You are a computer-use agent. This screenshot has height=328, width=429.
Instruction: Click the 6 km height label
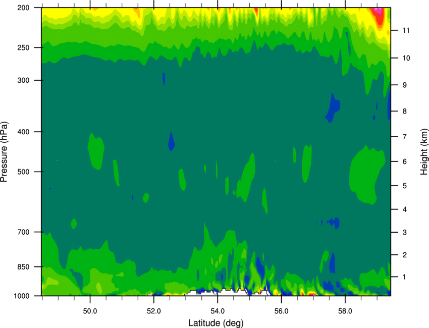tap(404, 161)
